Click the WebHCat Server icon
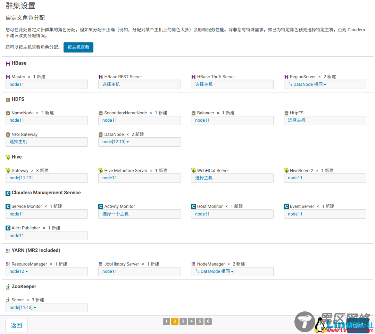Viewport: 375px width, 334px height. pos(193,170)
